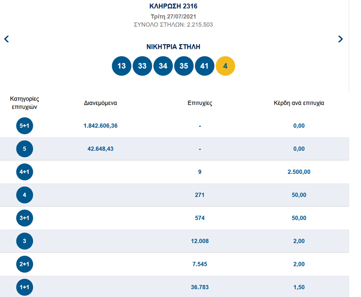Click winning number ball 13
The height and width of the screenshot is (297, 361).
[121, 66]
